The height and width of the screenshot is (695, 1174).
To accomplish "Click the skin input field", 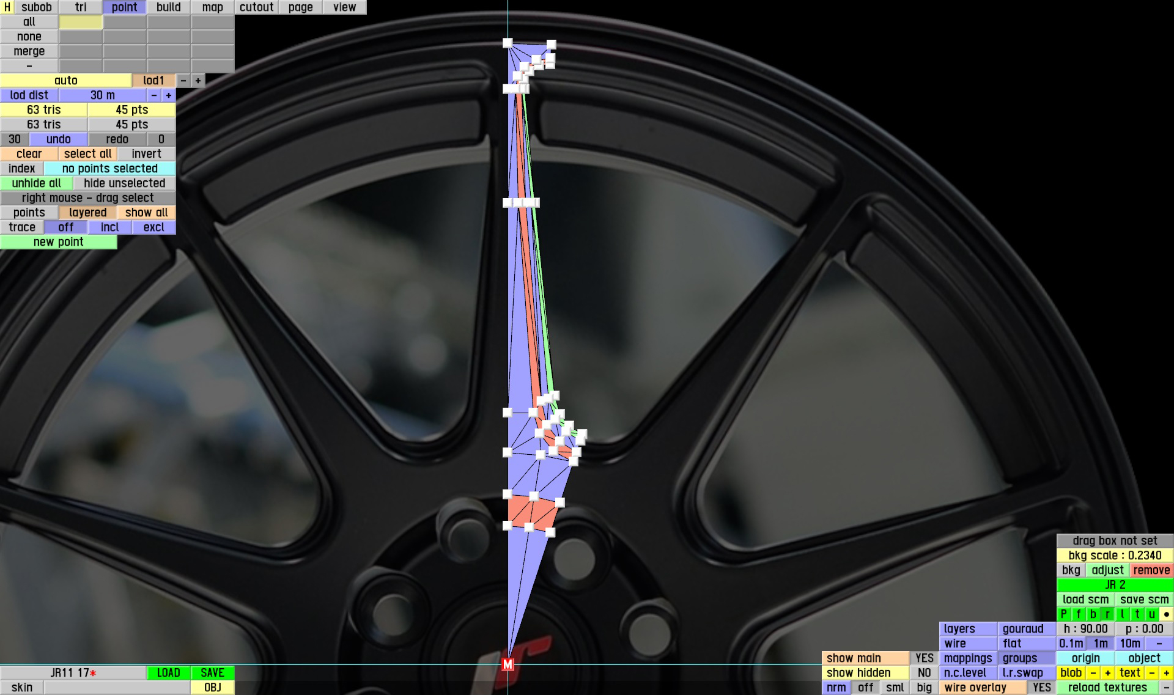I will pyautogui.click(x=117, y=688).
